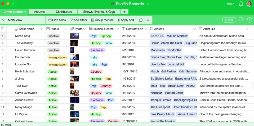Click the HELP link

point(230,4)
